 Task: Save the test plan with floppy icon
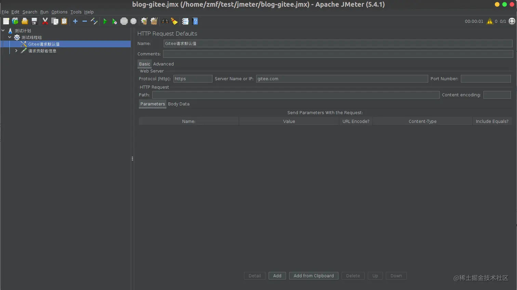(34, 21)
